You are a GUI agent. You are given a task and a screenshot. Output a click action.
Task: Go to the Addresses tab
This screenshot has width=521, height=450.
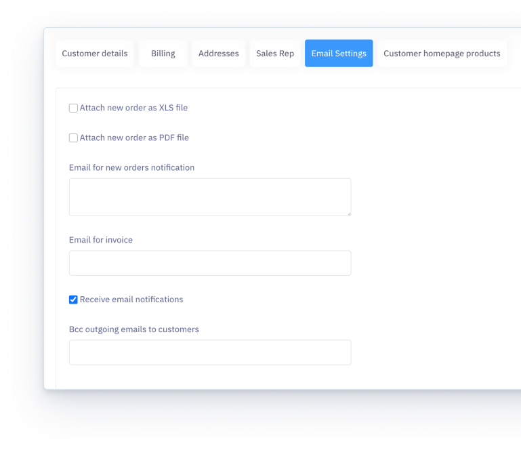click(x=218, y=54)
